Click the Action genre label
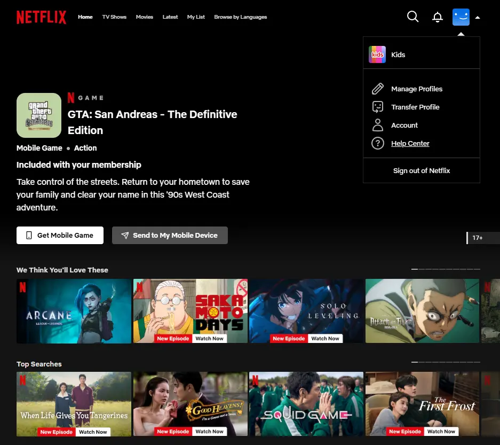The width and height of the screenshot is (500, 445). [85, 148]
